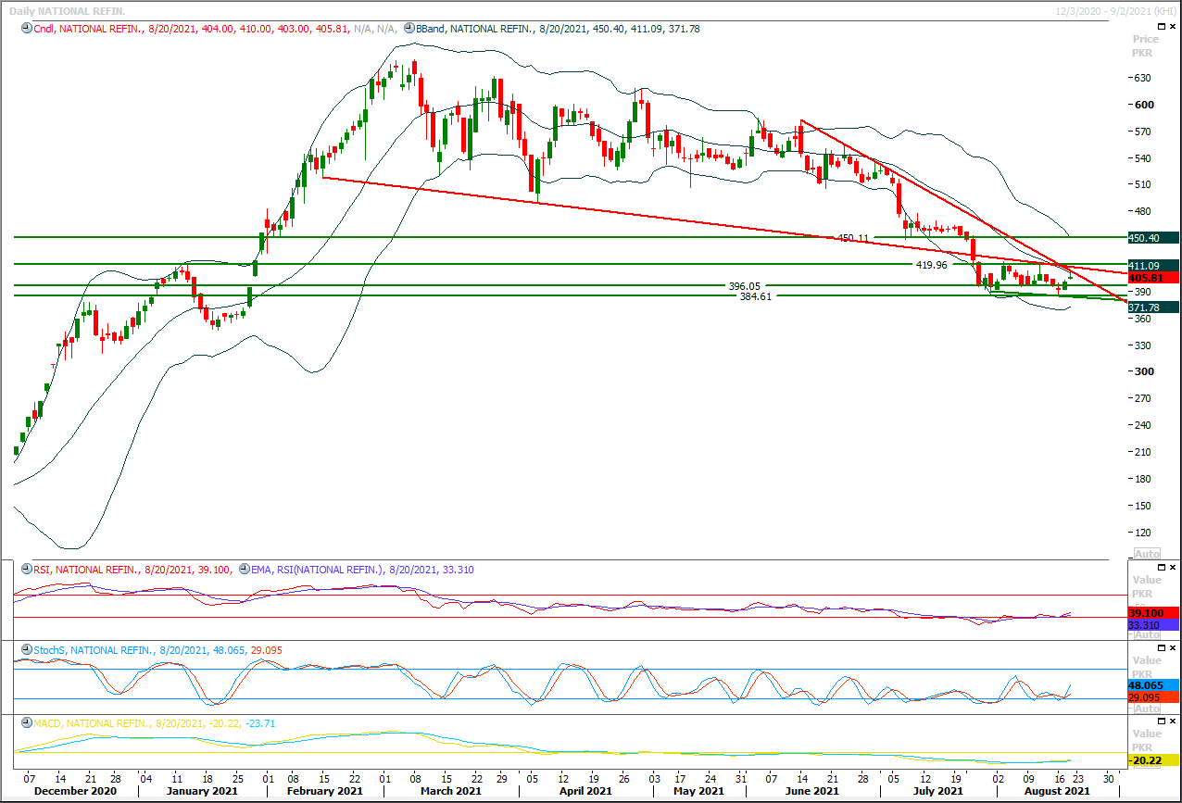This screenshot has width=1182, height=803.
Task: Click the 450.40 upper band price tag
Action: tap(1153, 238)
